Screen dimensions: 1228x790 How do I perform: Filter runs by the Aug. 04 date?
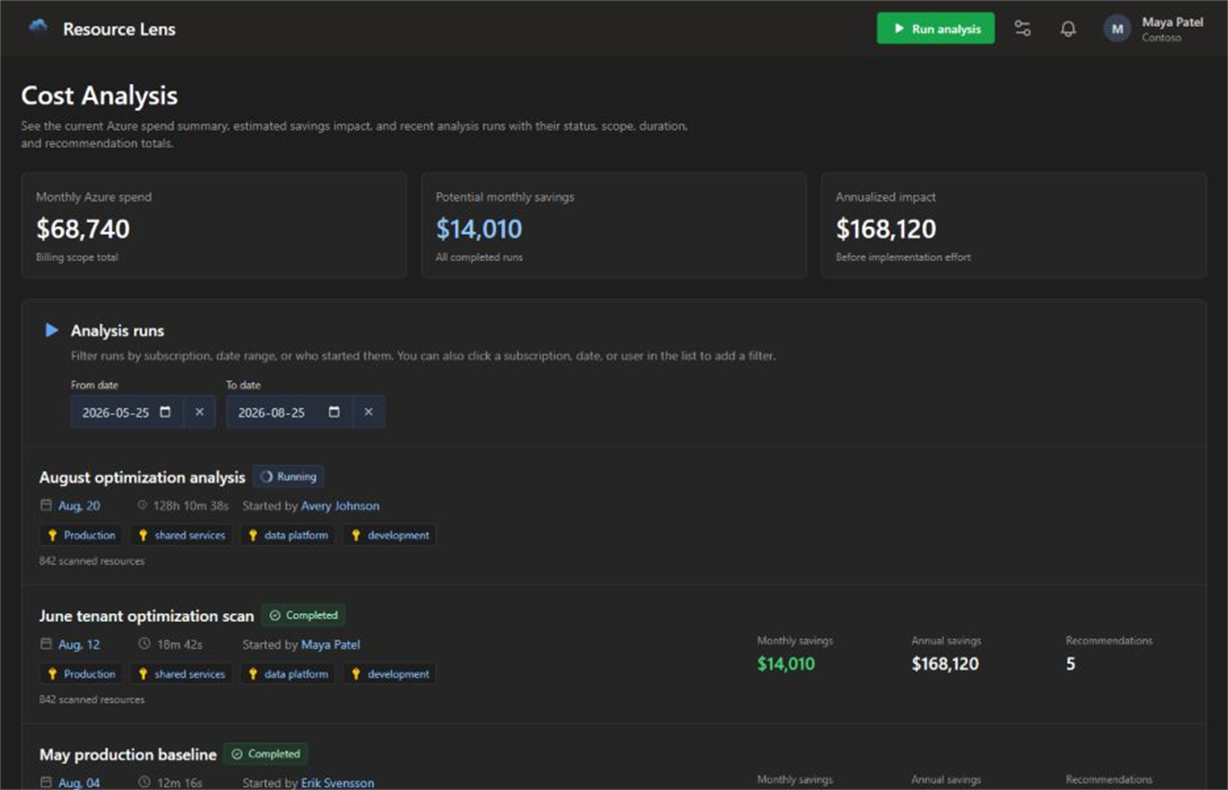79,783
